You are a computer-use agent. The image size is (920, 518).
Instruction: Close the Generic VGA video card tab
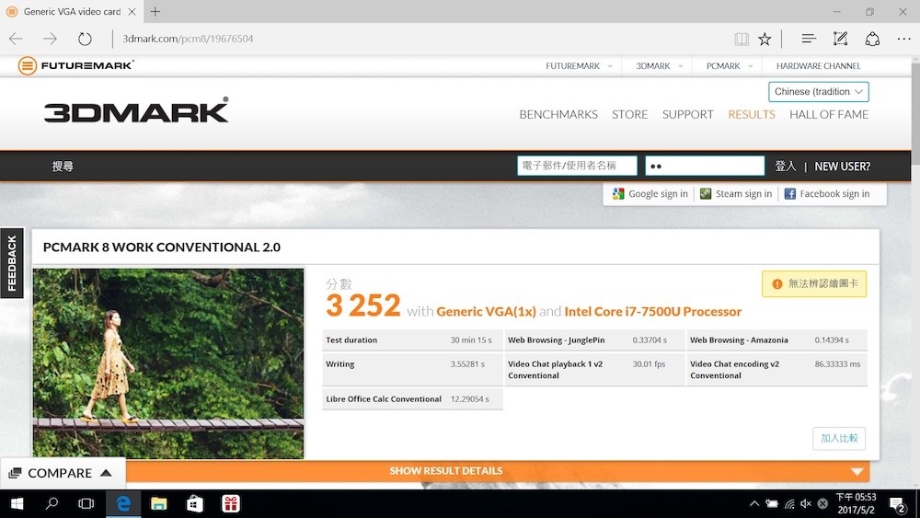coord(132,12)
